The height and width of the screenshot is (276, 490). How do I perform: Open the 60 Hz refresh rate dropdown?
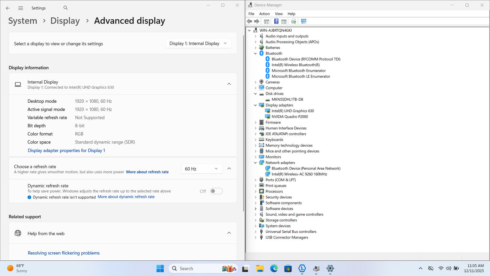click(x=201, y=169)
